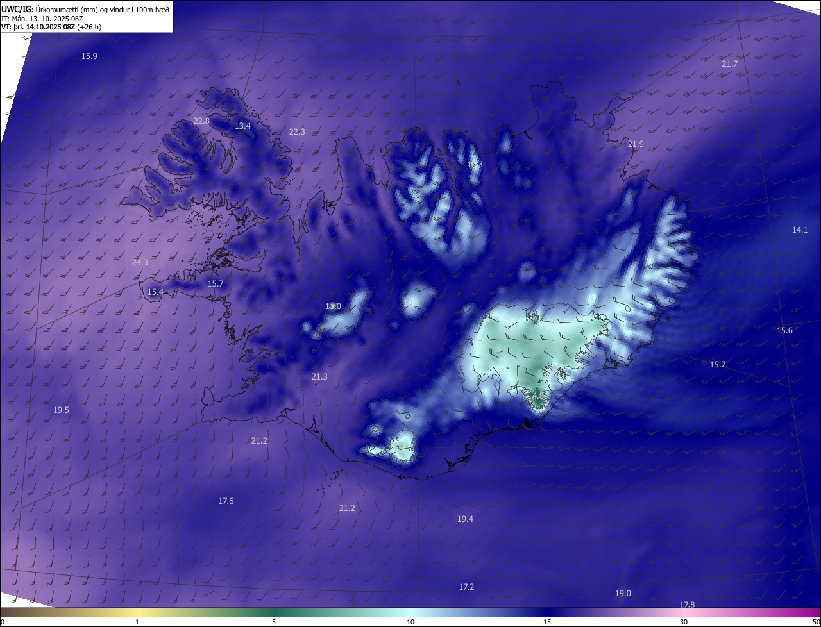Click the value 21.7 on the map
821x627 pixels.
click(x=730, y=64)
